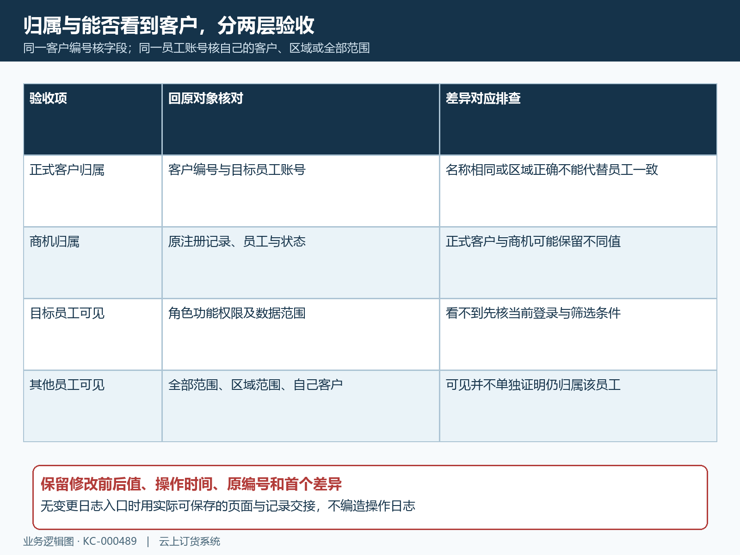This screenshot has width=740, height=555.
Task: Select the 正式客户归属 row label
Action: [67, 170]
